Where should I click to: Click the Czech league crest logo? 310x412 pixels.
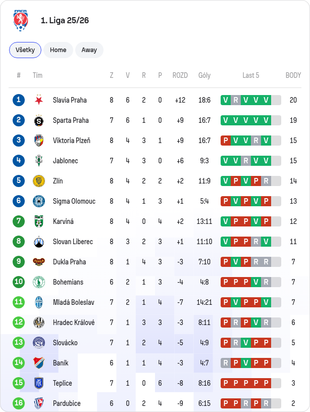(21, 21)
